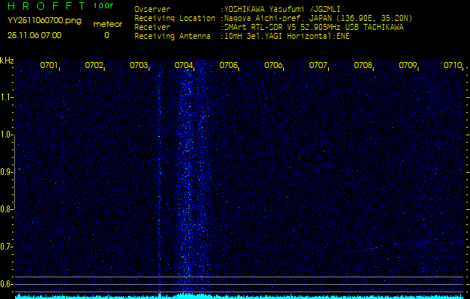Click the 0703 time marker
This screenshot has width=470, height=299.
[139, 66]
